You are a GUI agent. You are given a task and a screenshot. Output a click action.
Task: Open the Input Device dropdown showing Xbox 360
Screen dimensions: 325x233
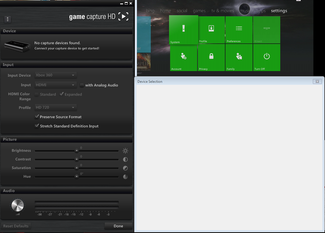coord(55,75)
